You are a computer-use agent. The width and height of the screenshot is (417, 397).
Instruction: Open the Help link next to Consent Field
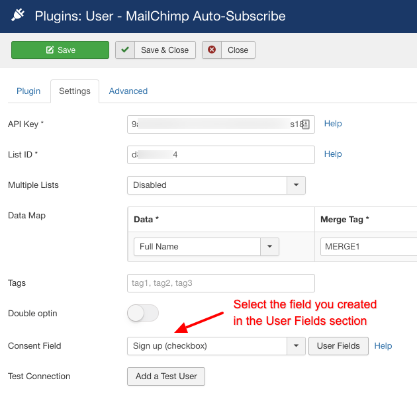[383, 346]
